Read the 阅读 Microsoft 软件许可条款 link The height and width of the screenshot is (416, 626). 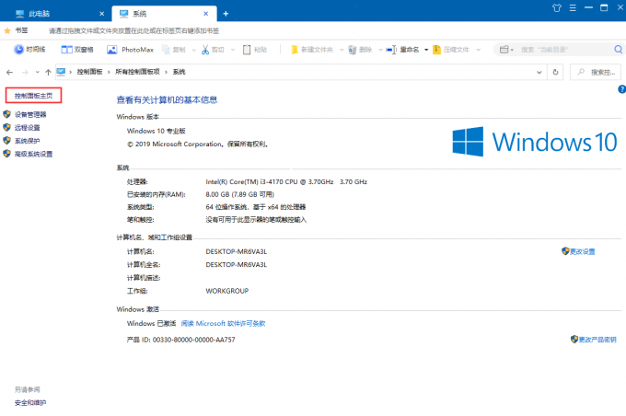pos(223,323)
